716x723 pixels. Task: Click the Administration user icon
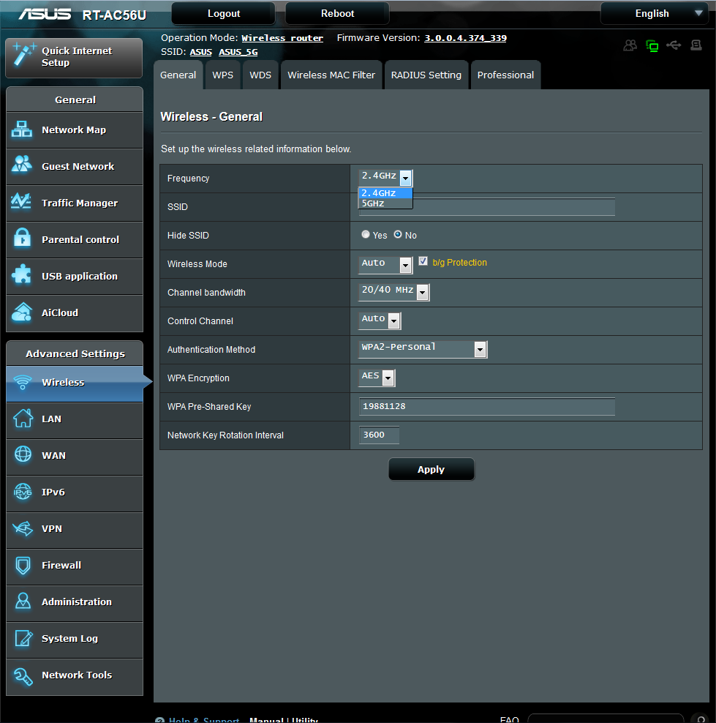[x=23, y=602]
